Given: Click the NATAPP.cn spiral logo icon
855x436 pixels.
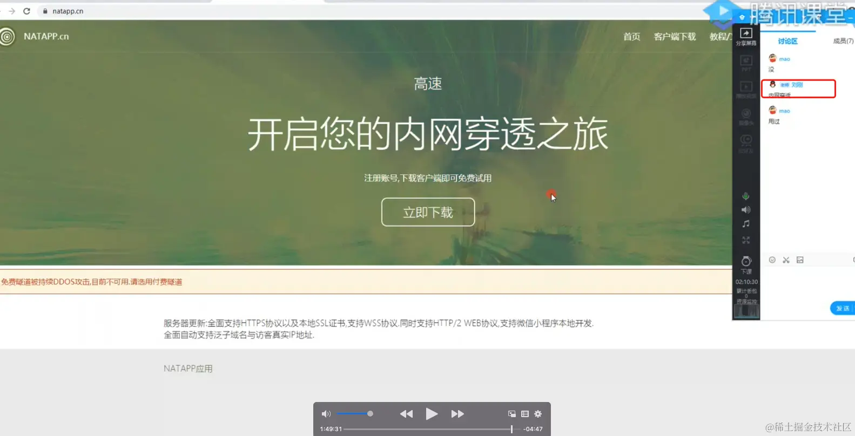Looking at the screenshot, I should click(7, 37).
